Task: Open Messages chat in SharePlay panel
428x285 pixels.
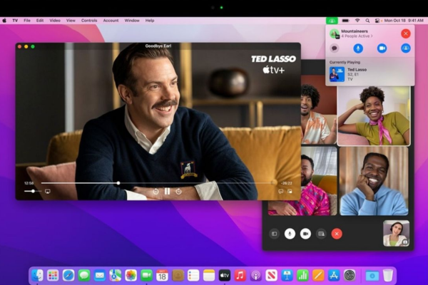Action: coord(335,48)
